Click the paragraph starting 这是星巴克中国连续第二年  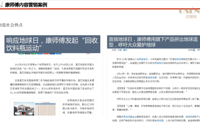point(52,86)
